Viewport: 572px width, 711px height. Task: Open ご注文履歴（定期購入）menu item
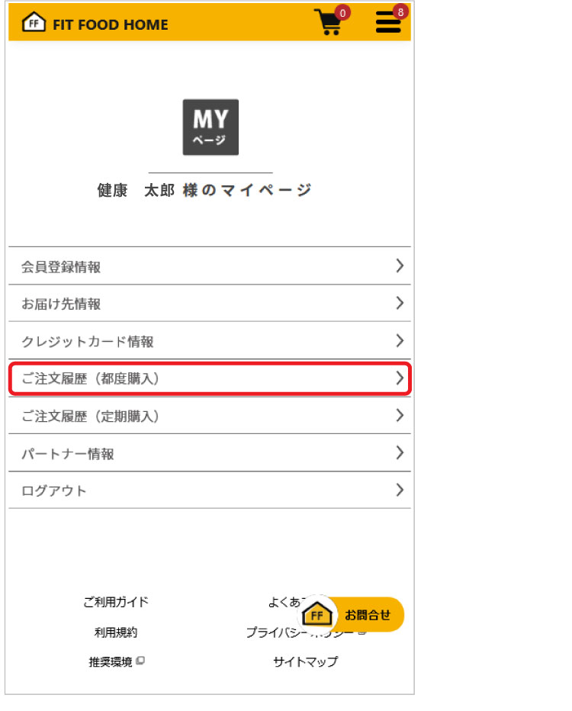coord(210,415)
